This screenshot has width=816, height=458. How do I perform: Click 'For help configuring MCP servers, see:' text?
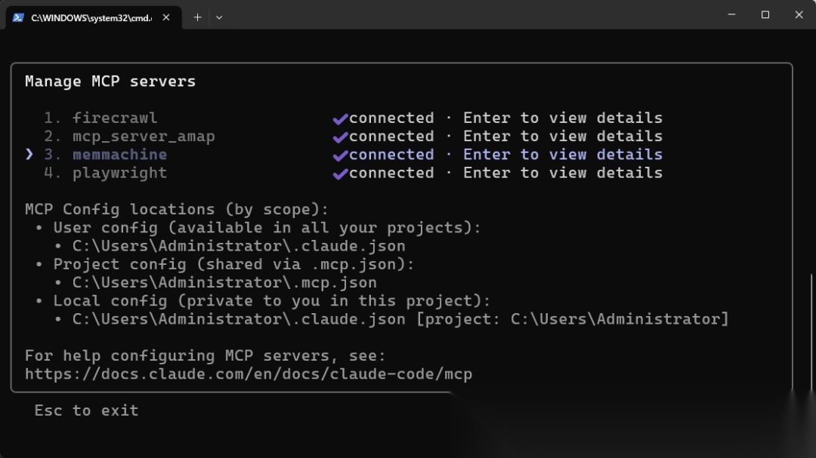tap(206, 355)
